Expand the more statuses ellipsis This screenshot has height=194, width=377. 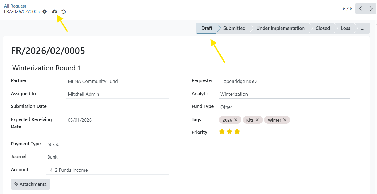362,28
